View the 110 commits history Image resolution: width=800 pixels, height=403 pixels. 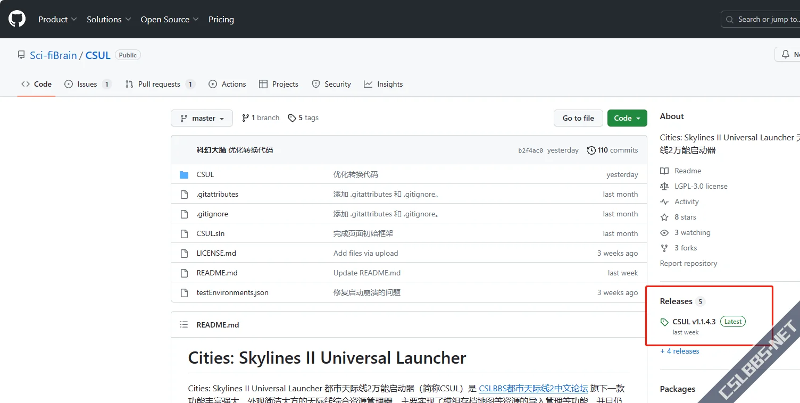612,150
